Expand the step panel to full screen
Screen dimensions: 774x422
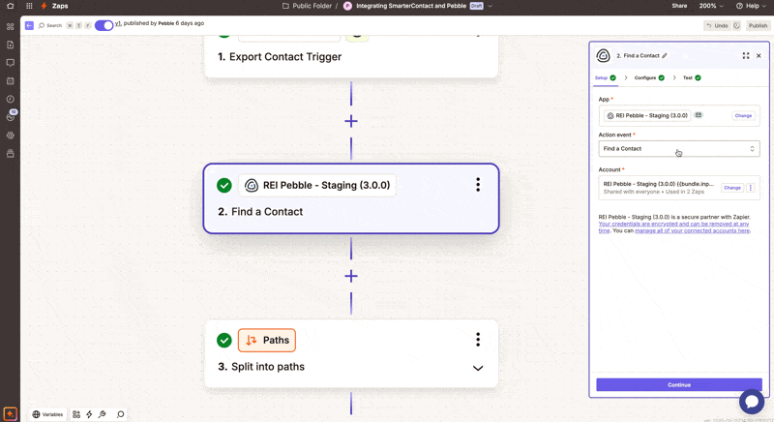746,56
